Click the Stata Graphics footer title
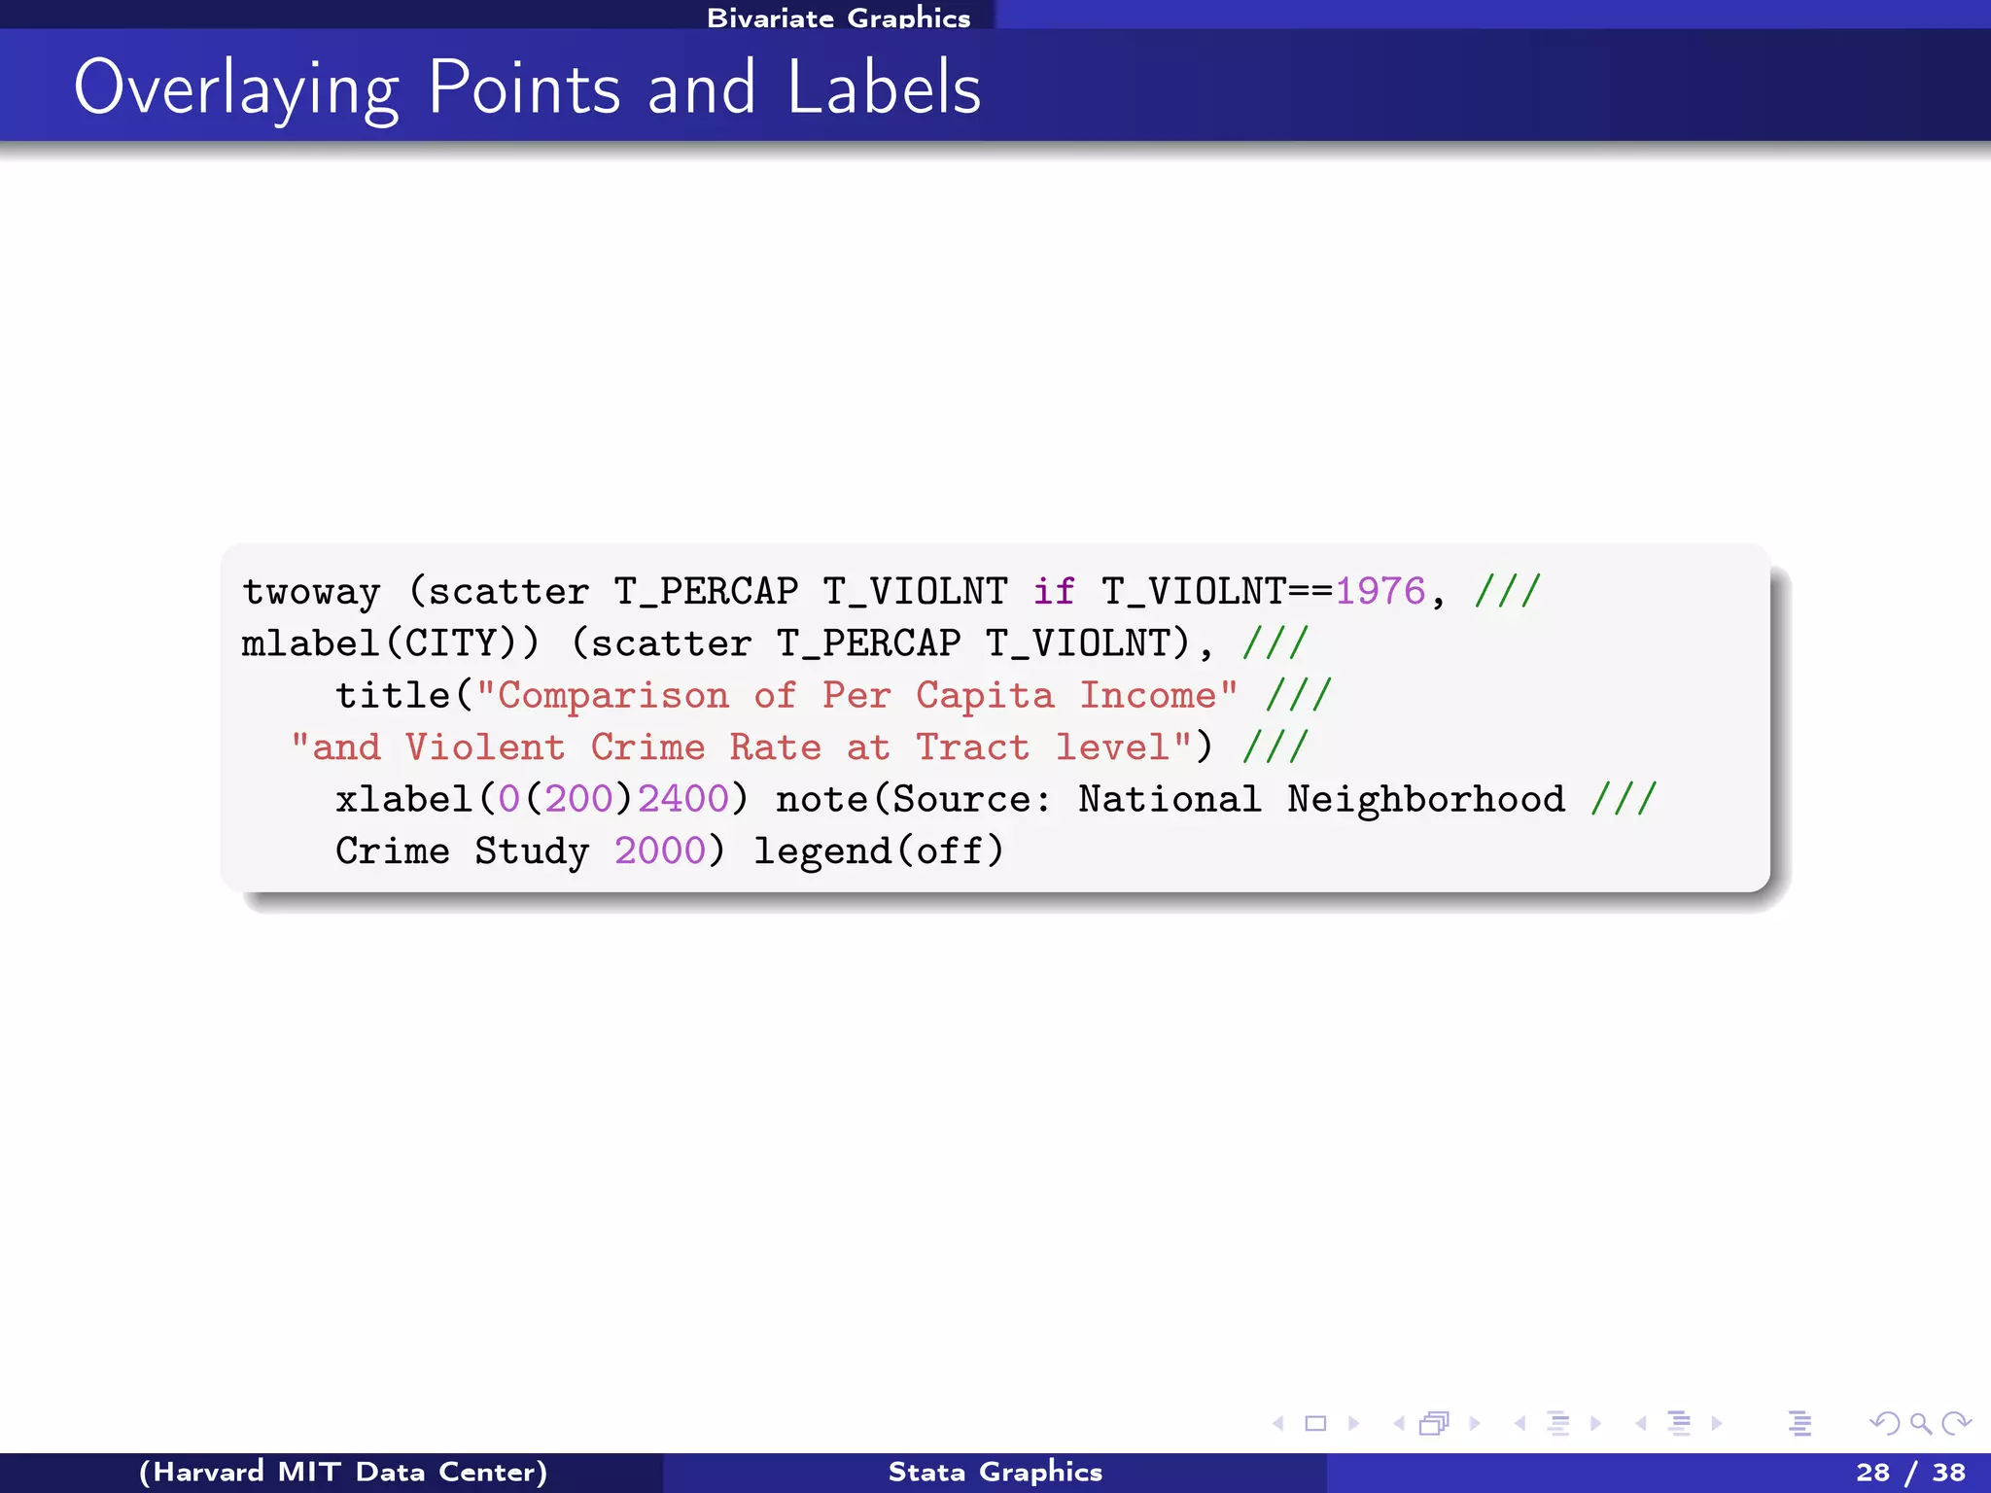 (x=995, y=1472)
